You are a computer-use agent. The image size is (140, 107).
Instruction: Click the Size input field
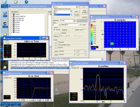pyautogui.click(x=55, y=25)
